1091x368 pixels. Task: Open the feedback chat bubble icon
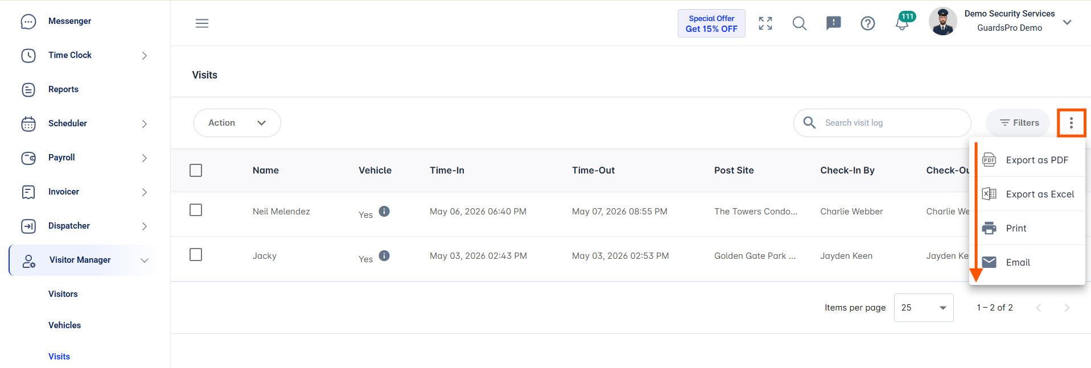tap(834, 23)
